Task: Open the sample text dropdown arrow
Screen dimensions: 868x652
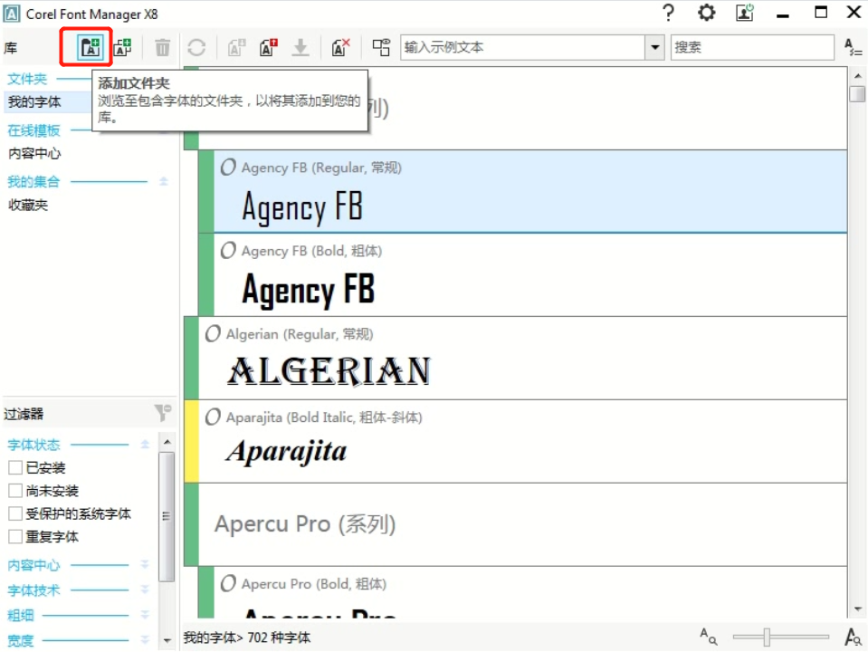Action: point(655,48)
